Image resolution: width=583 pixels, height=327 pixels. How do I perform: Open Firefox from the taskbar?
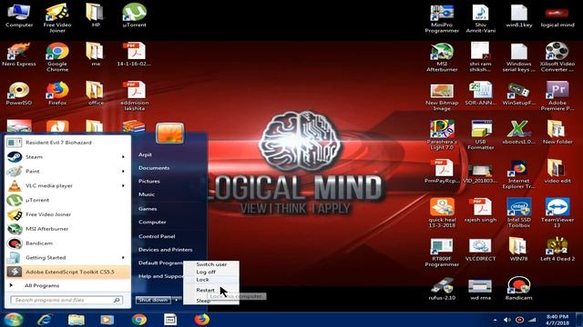(202, 319)
